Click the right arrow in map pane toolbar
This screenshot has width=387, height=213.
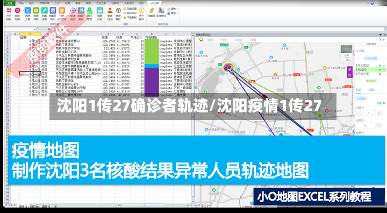click(x=384, y=40)
